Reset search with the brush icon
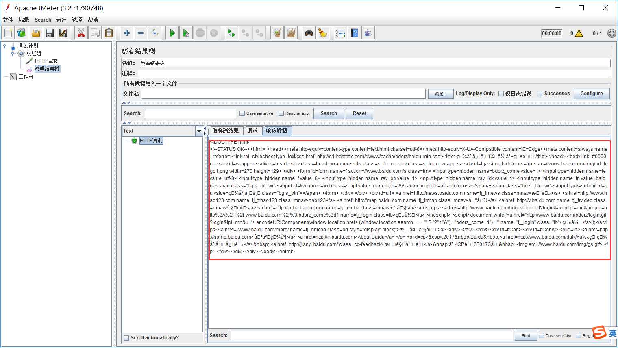Image resolution: width=618 pixels, height=348 pixels. click(x=323, y=33)
